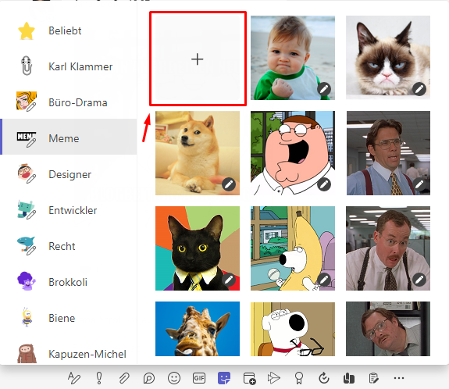Pick the Brian in banana suit meme
This screenshot has height=389, width=449.
[x=293, y=248]
